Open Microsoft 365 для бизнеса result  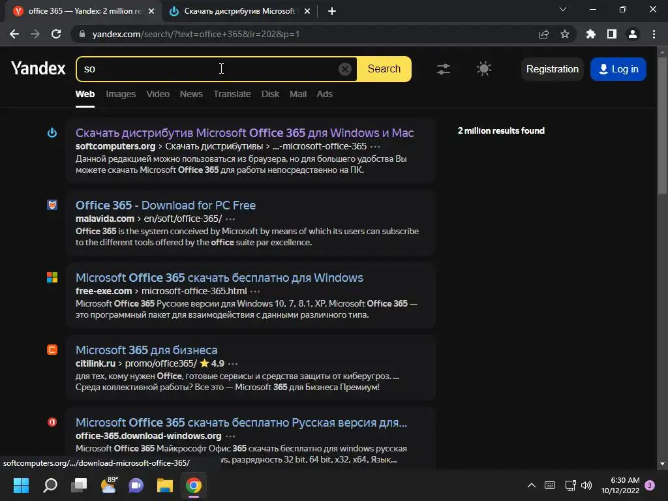[146, 350]
